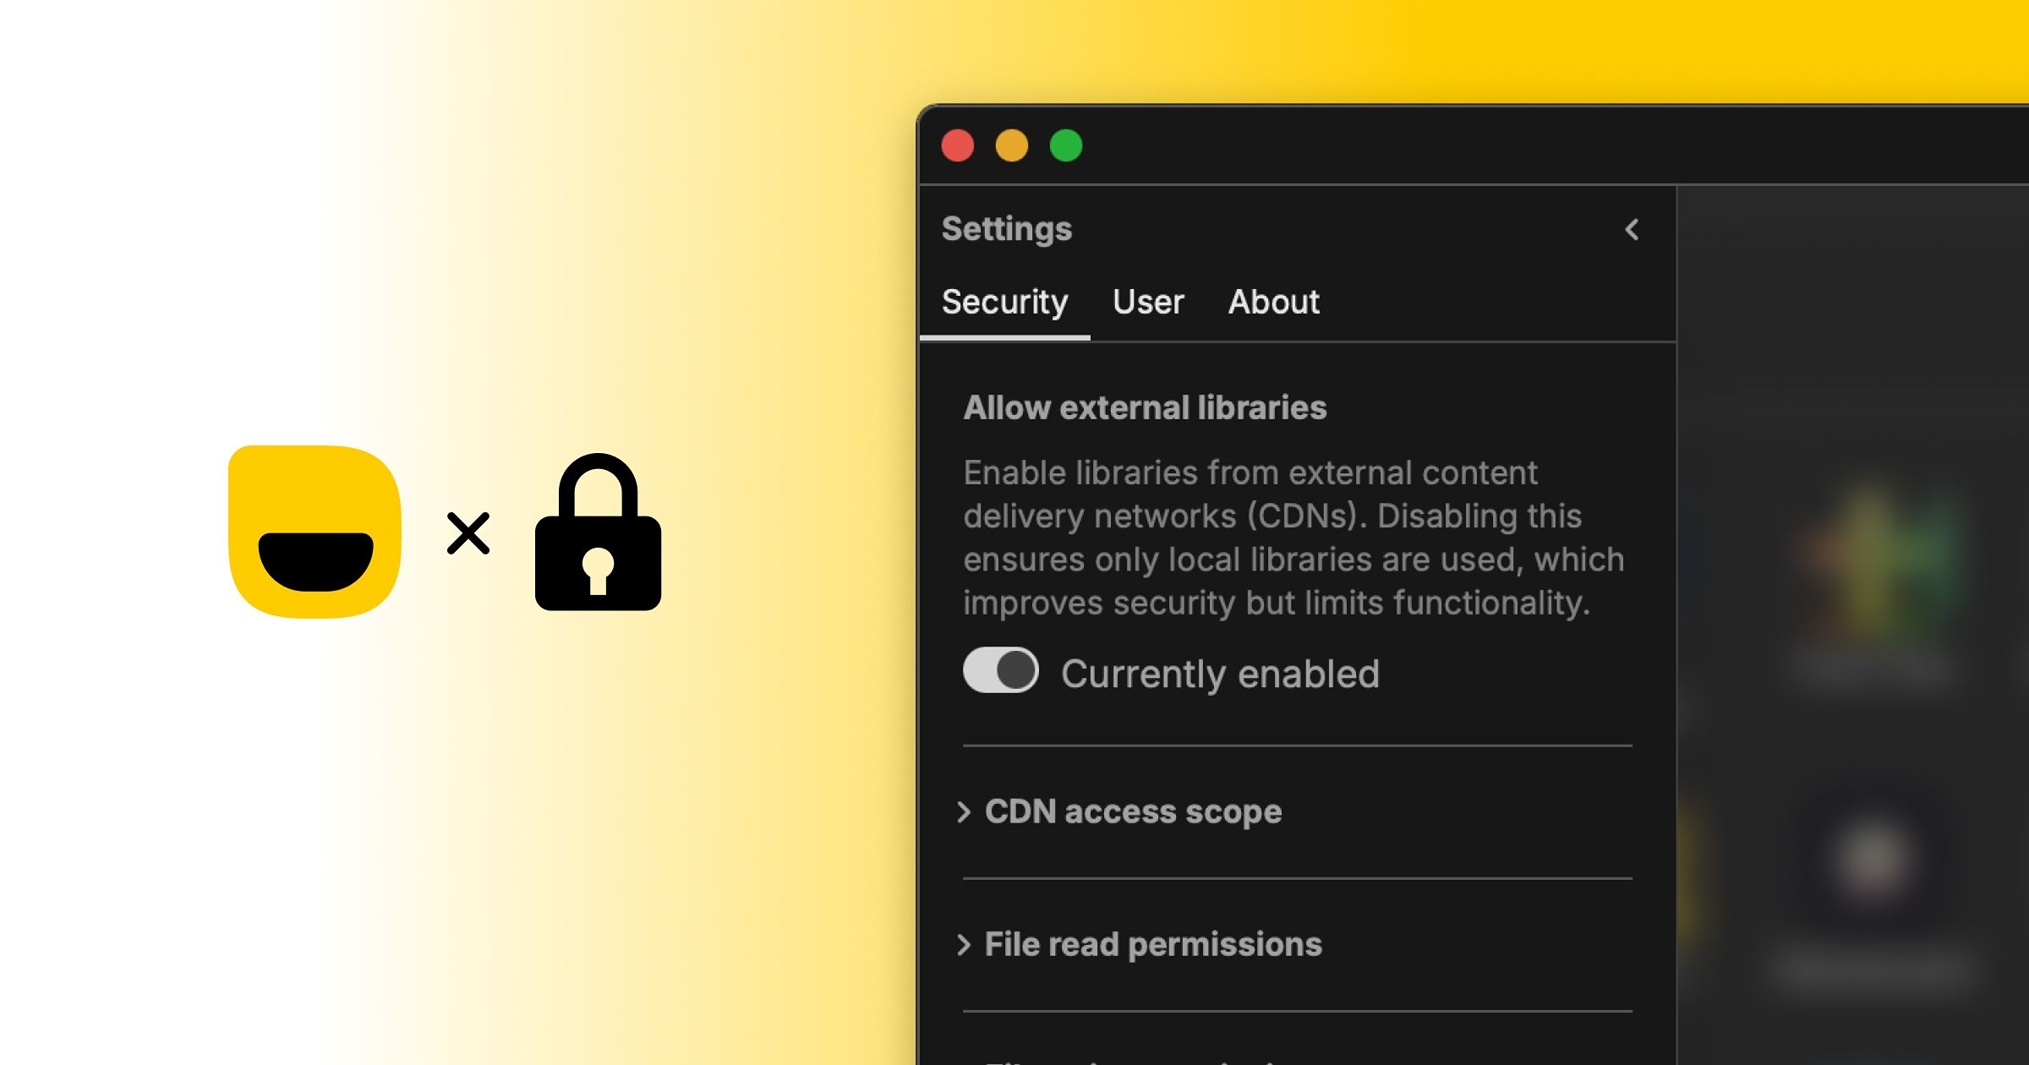Click the yellow smiling face logo
The height and width of the screenshot is (1065, 2029).
pos(314,532)
